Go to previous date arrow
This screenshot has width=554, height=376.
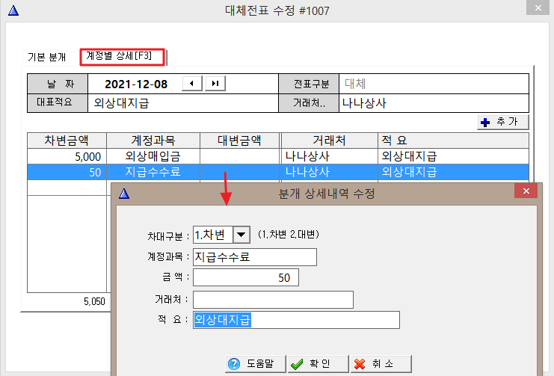[x=192, y=84]
